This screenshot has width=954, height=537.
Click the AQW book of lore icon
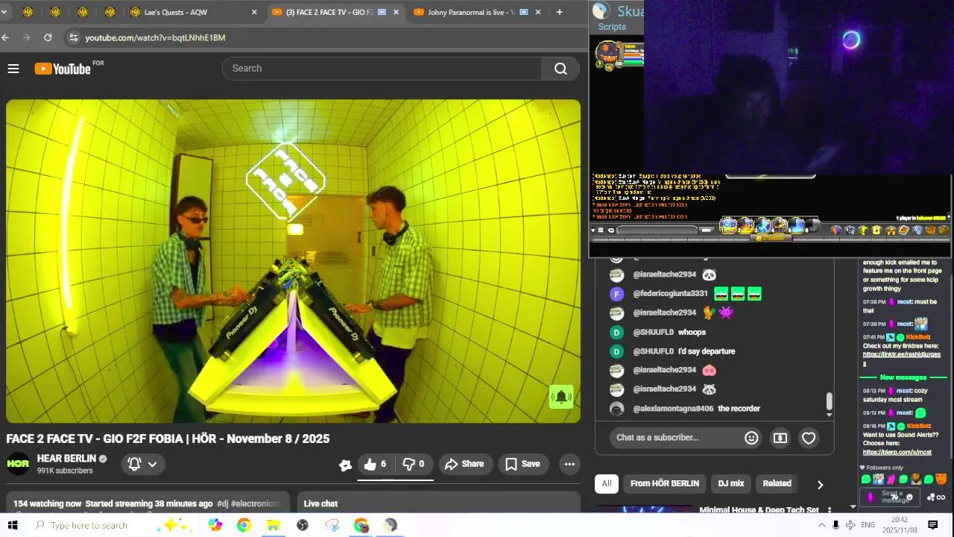point(903,230)
